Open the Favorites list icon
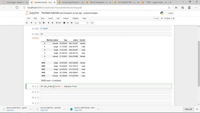200x113 pixels. point(176,8)
